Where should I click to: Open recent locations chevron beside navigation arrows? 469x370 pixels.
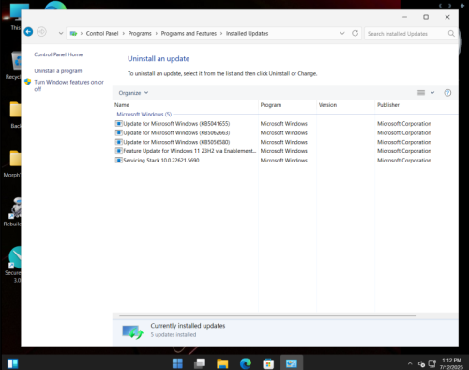(x=61, y=33)
